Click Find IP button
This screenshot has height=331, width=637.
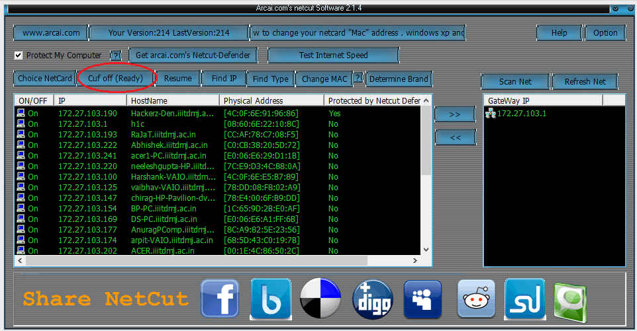tap(224, 78)
